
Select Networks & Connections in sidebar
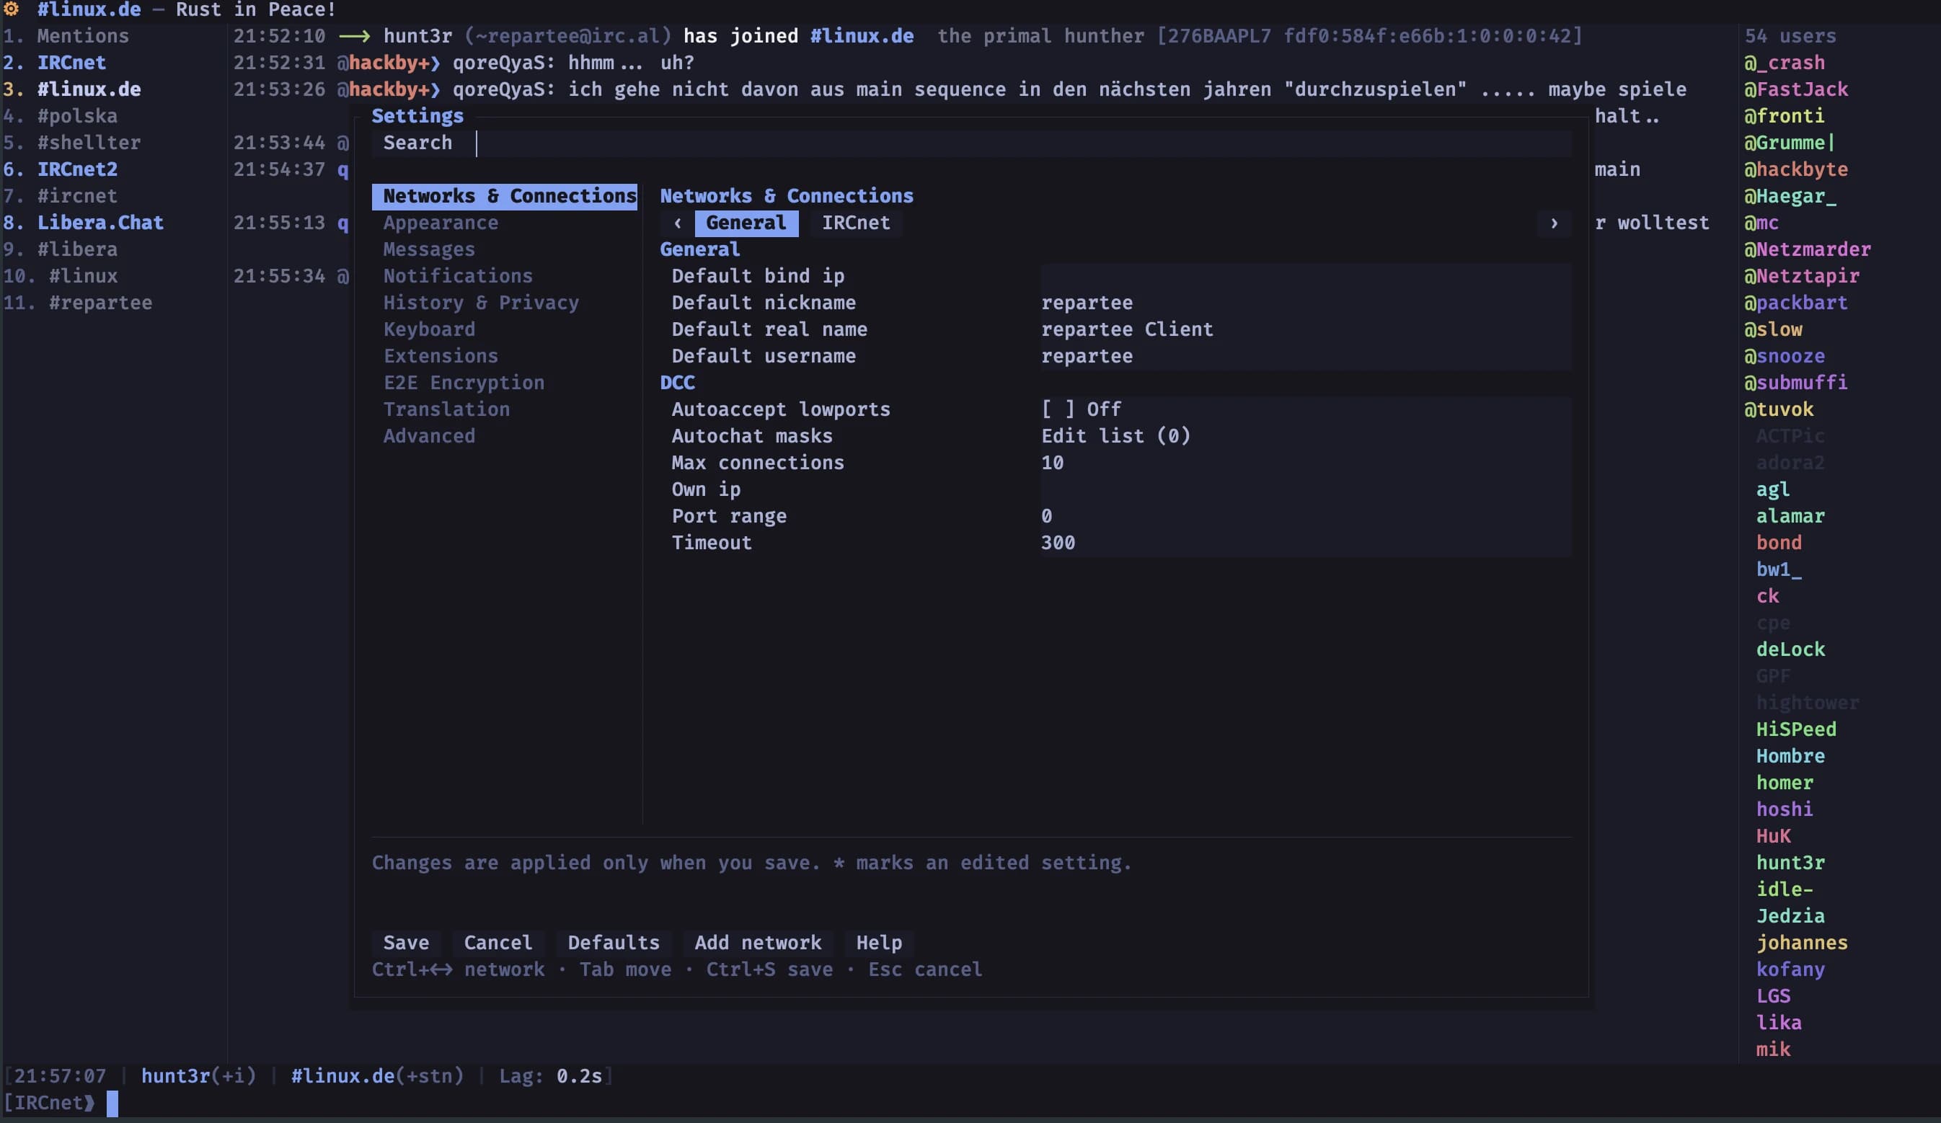(x=505, y=196)
